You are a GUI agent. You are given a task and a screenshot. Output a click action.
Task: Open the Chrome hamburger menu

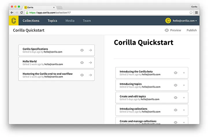click(196, 13)
